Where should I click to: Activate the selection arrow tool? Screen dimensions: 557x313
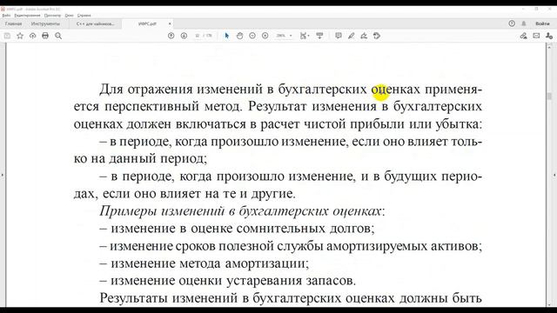pos(227,36)
